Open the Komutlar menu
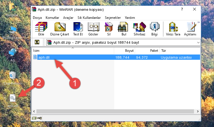The image size is (214, 127). [x=52, y=18]
